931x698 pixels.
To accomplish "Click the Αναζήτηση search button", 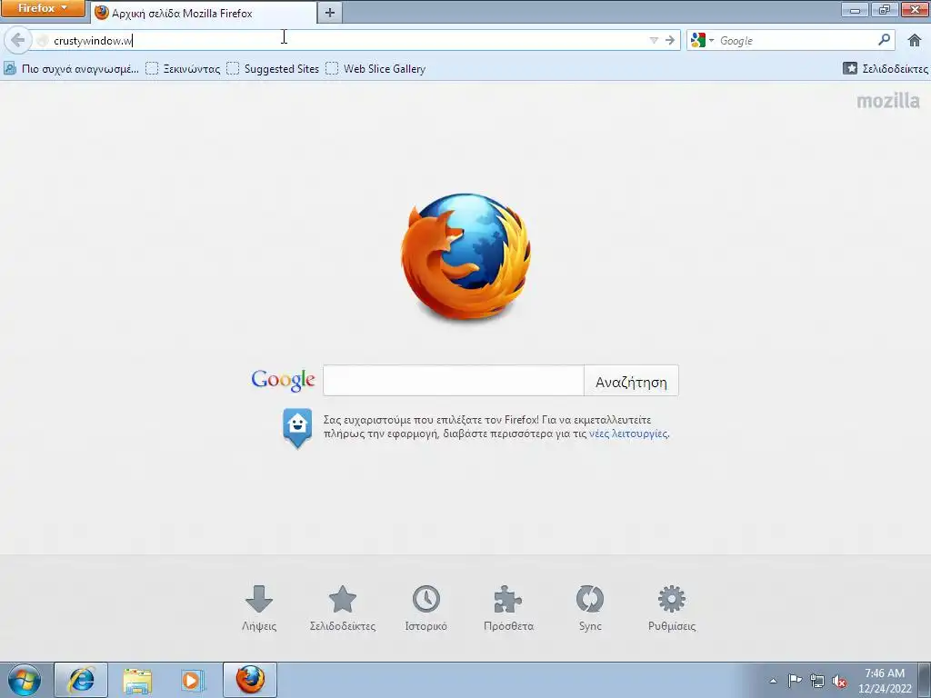I will pos(631,381).
